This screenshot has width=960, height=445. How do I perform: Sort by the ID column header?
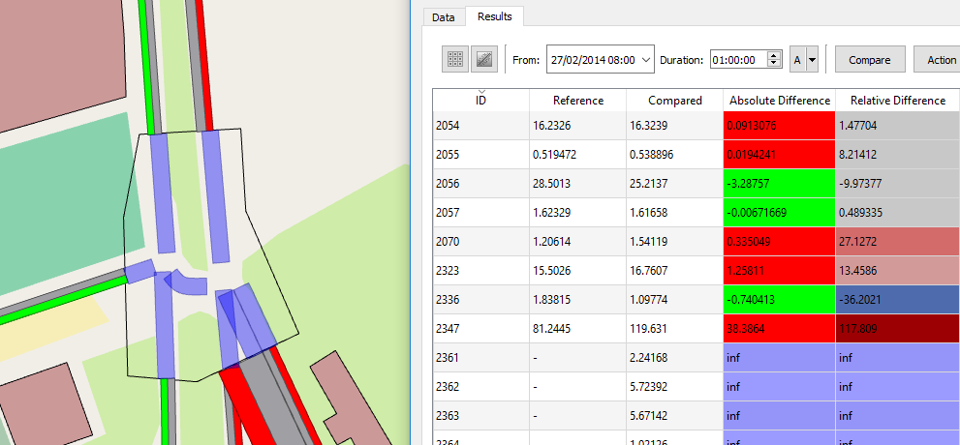click(480, 101)
